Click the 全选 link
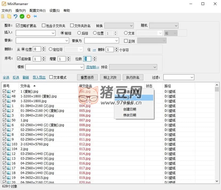 [6, 77]
